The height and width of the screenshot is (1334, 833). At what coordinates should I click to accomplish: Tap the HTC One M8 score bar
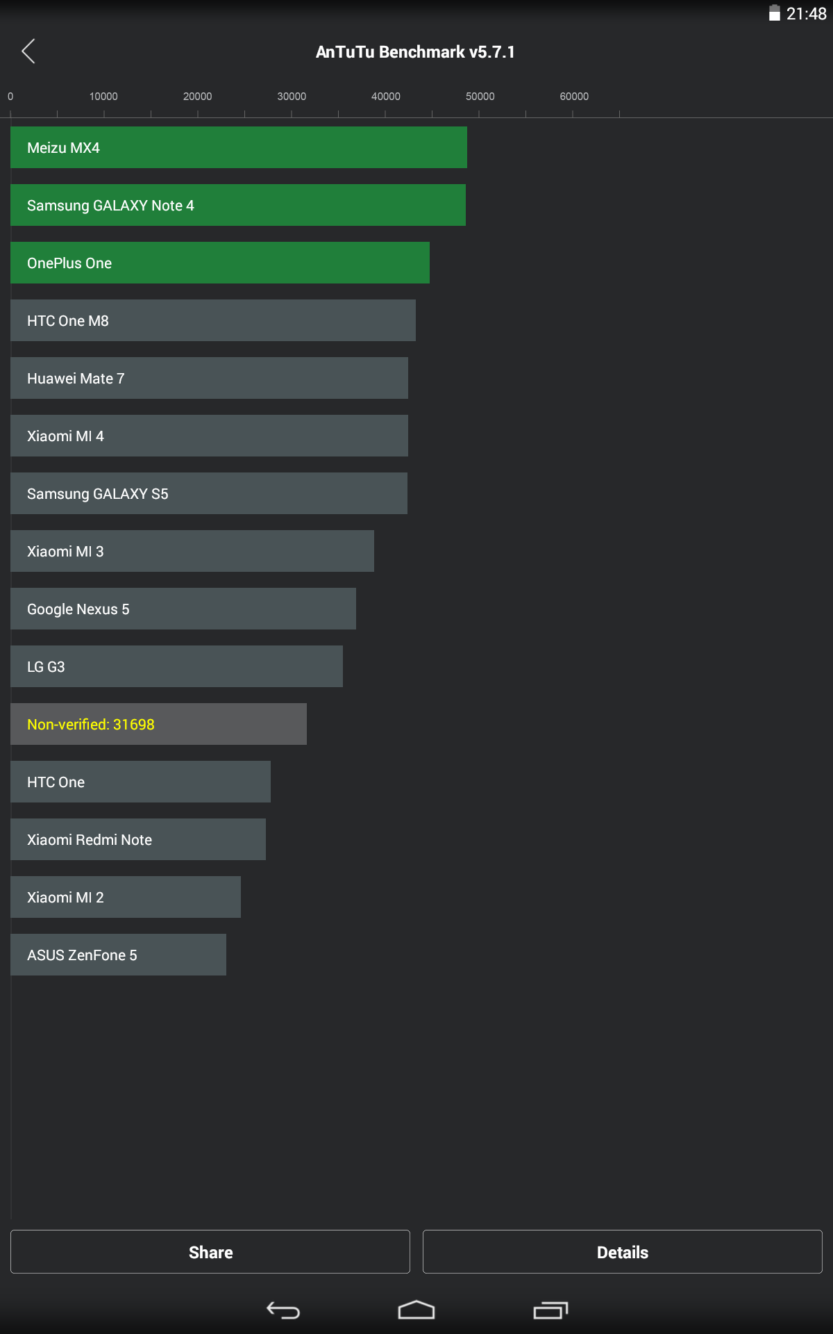[212, 320]
